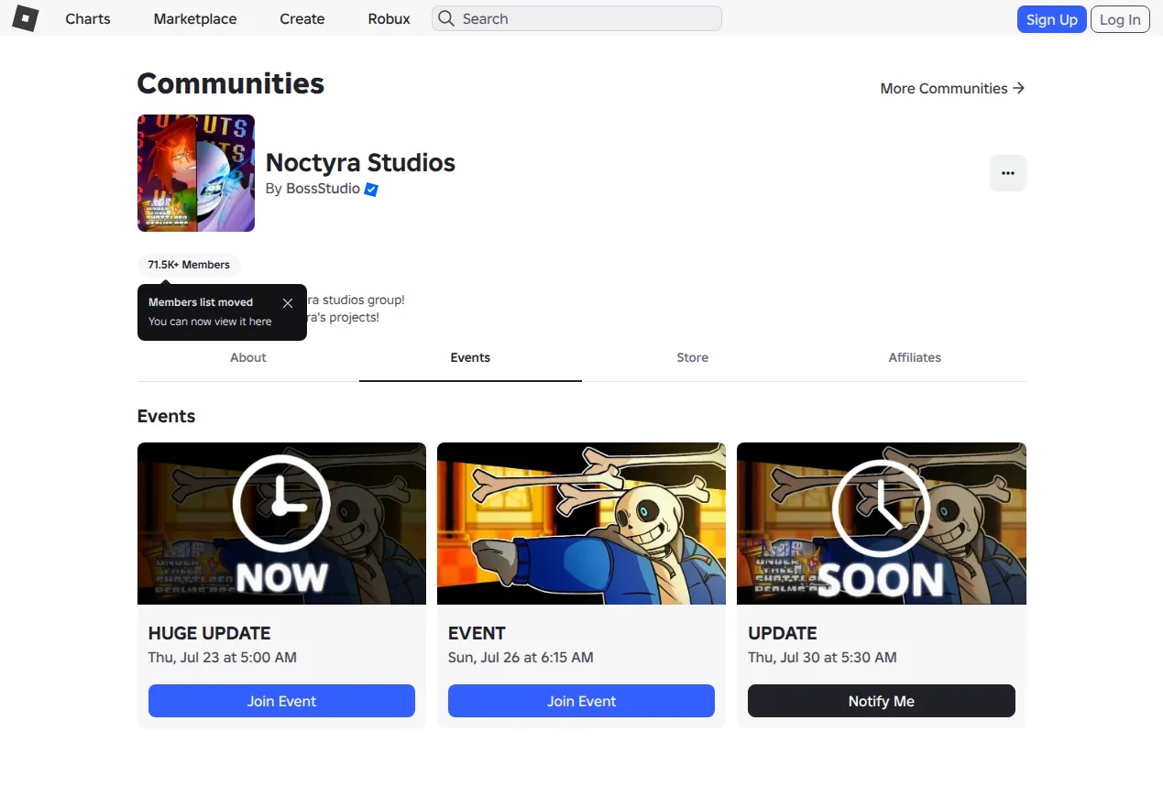Open the three-dots community options menu
This screenshot has height=797, width=1163.
click(x=1008, y=173)
